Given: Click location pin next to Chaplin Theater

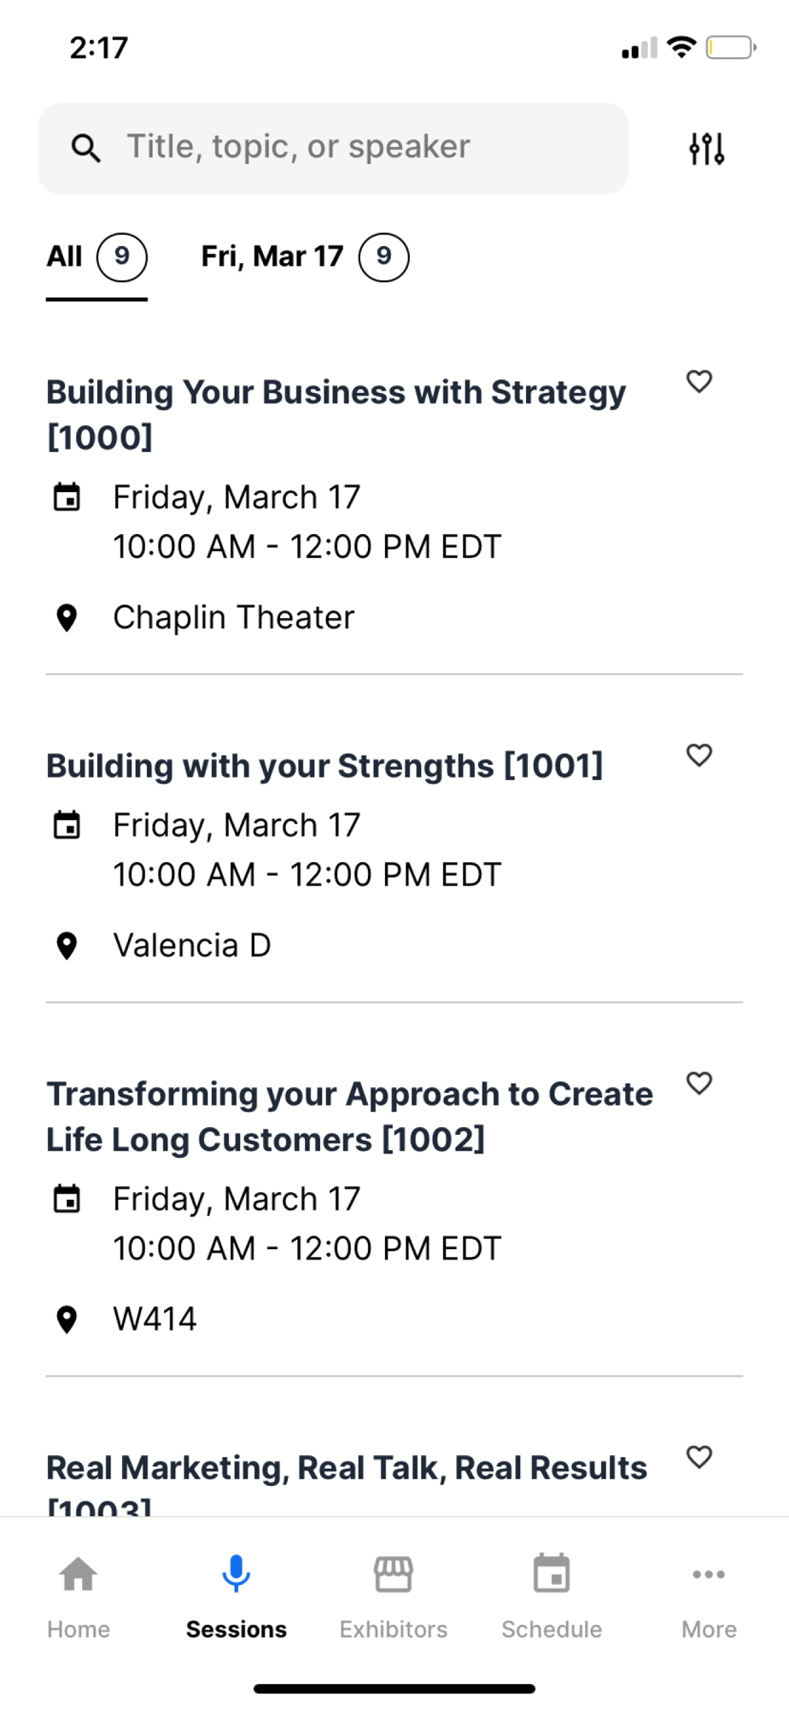Looking at the screenshot, I should point(67,618).
